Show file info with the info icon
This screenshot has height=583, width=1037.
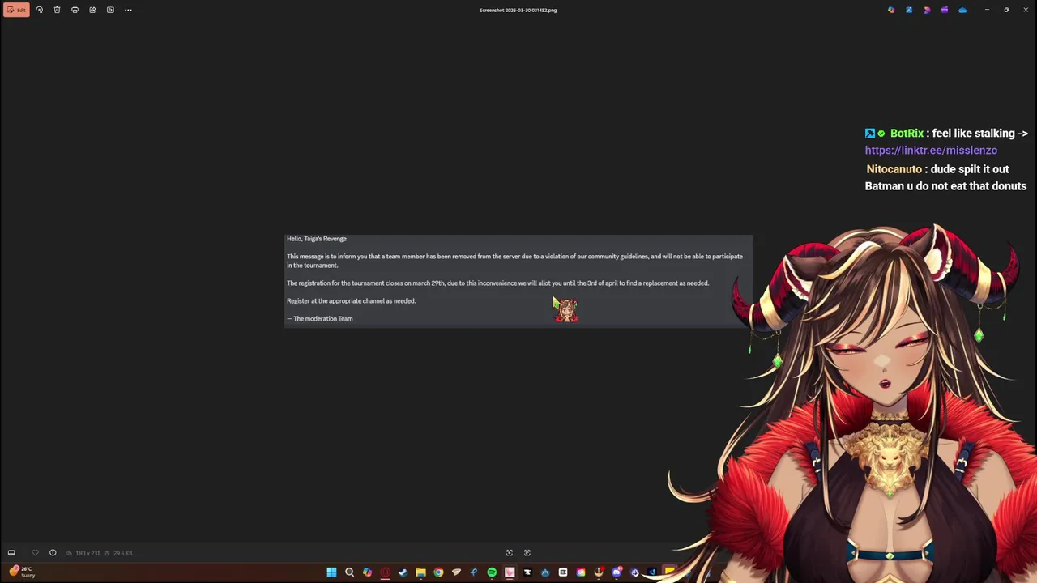(53, 553)
